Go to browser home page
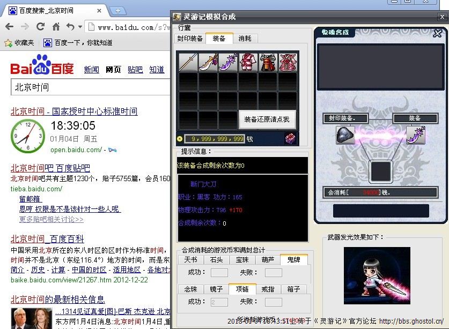This screenshot has width=449, height=329. click(56, 27)
